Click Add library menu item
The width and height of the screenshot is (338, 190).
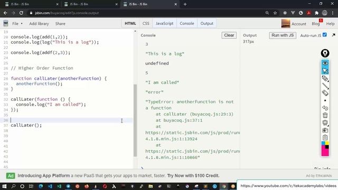coord(39,24)
